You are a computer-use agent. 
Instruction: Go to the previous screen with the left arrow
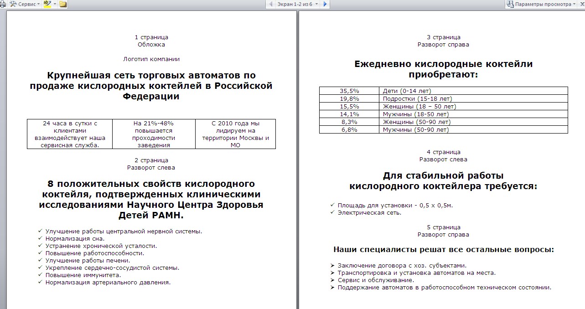click(271, 4)
